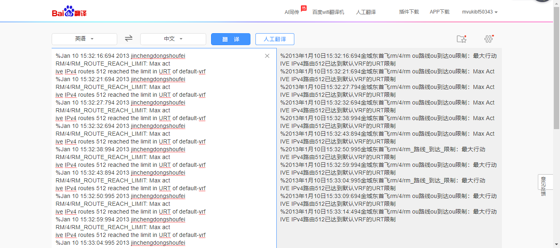The image size is (560, 248).
Task: Open the AI同传 navigation link
Action: pos(292,12)
